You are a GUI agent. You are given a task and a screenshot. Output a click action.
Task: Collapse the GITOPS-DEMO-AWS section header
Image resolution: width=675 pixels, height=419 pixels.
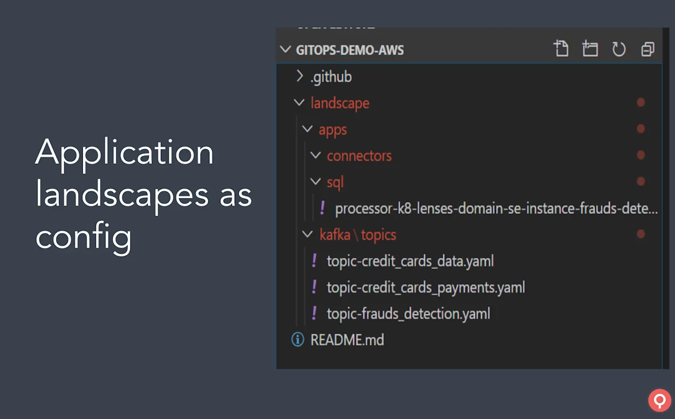click(286, 50)
